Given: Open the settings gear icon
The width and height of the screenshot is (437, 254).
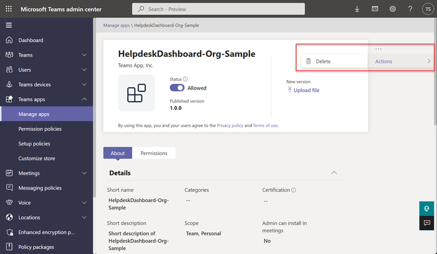Looking at the screenshot, I should [392, 9].
